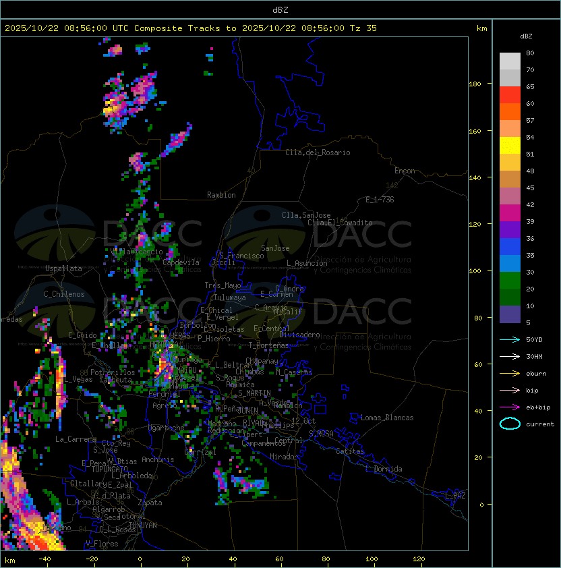Click the 'dBZ' legend heading
This screenshot has width=561, height=568.
pos(526,36)
